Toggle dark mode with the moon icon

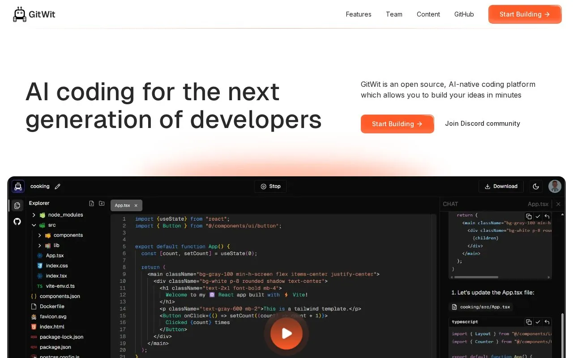tap(536, 186)
